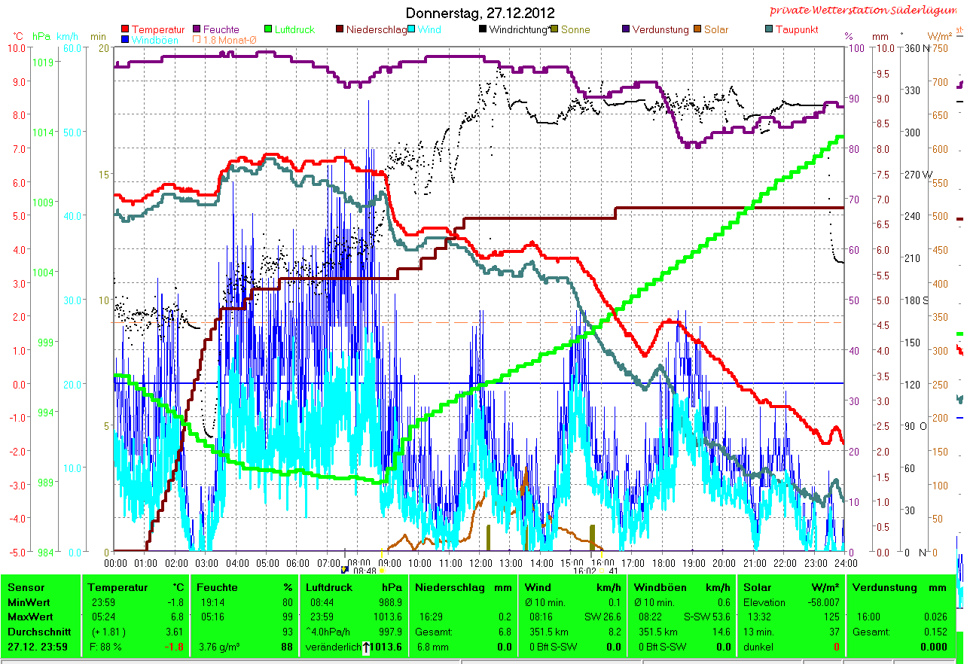This screenshot has width=964, height=664.
Task: Click the Verdunstung legend square
Action: [627, 30]
